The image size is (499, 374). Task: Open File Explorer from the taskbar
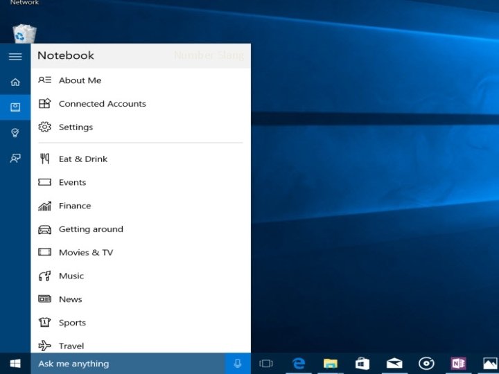pyautogui.click(x=331, y=364)
